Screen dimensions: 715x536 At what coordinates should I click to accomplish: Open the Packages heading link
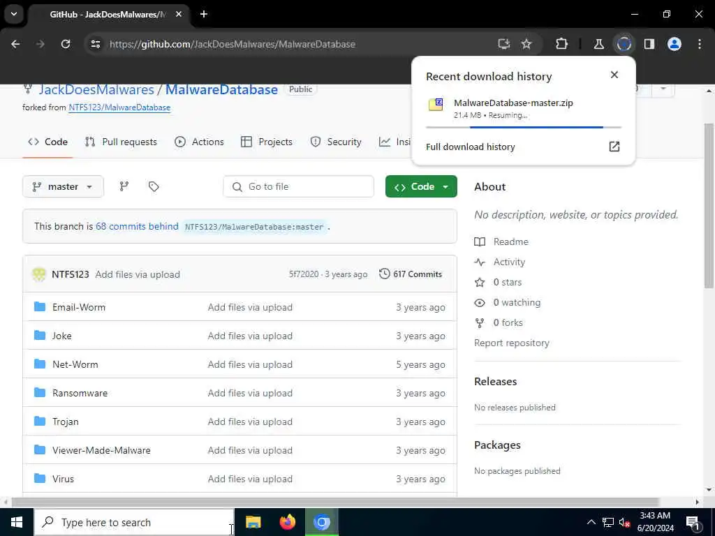pyautogui.click(x=497, y=445)
